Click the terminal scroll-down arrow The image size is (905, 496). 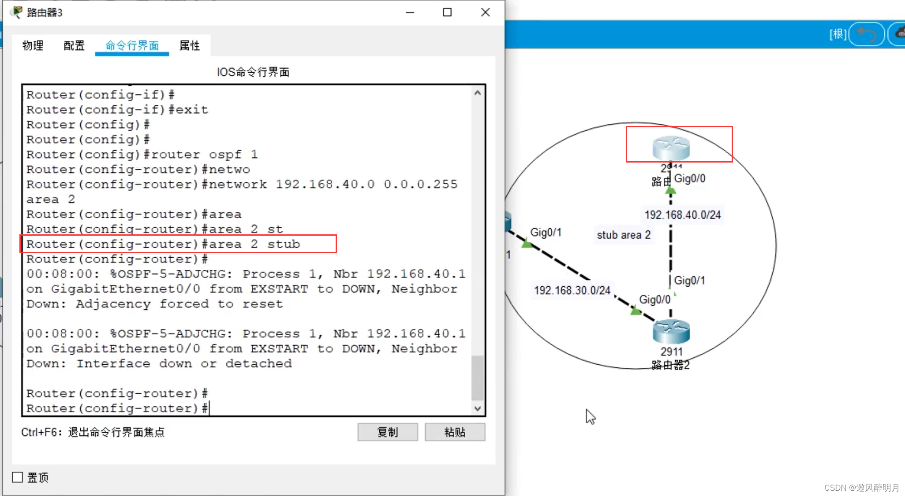point(477,408)
